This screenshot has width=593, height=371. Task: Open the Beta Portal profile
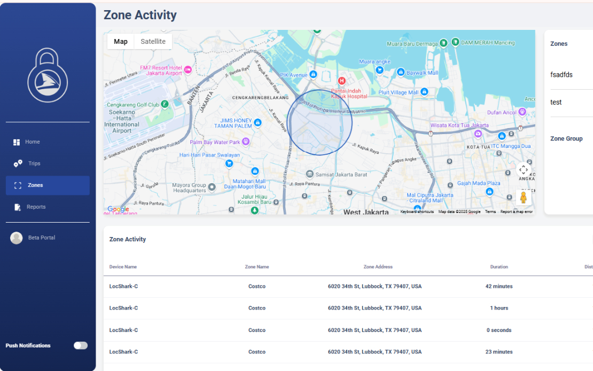point(42,238)
